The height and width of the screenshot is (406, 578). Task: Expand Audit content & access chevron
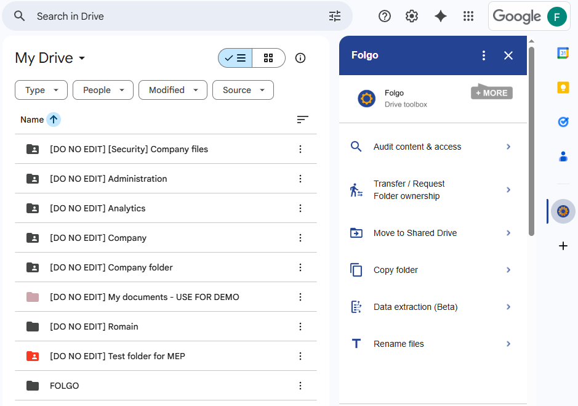coord(508,147)
